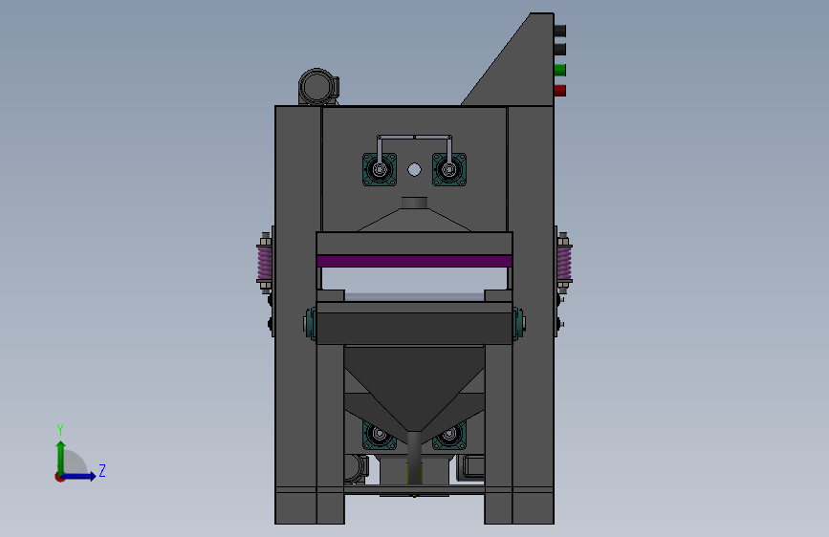
Task: Pick the topmost black button on control panel
Action: (x=560, y=31)
